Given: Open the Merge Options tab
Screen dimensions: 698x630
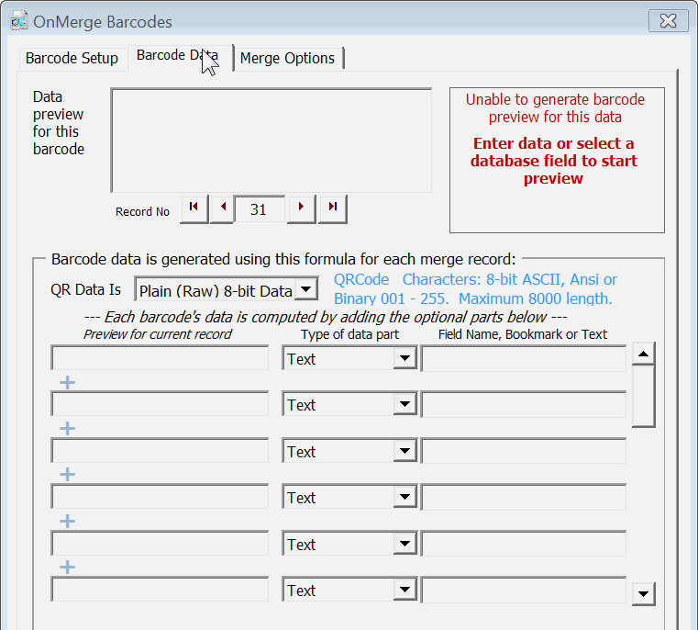Looking at the screenshot, I should click(287, 58).
